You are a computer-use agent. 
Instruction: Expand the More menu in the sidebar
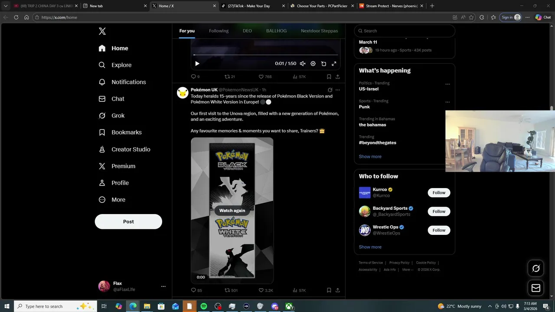112,200
